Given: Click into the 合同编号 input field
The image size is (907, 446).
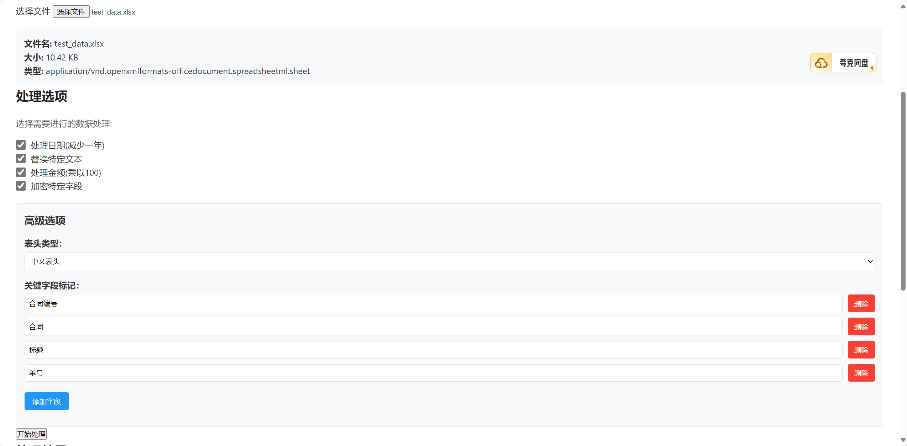Looking at the screenshot, I should coord(433,304).
